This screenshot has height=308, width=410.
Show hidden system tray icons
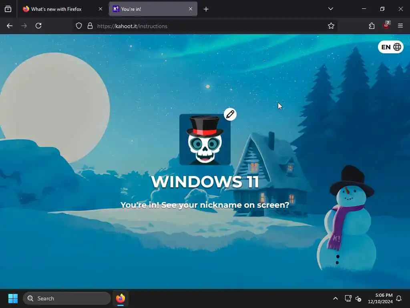point(336,298)
